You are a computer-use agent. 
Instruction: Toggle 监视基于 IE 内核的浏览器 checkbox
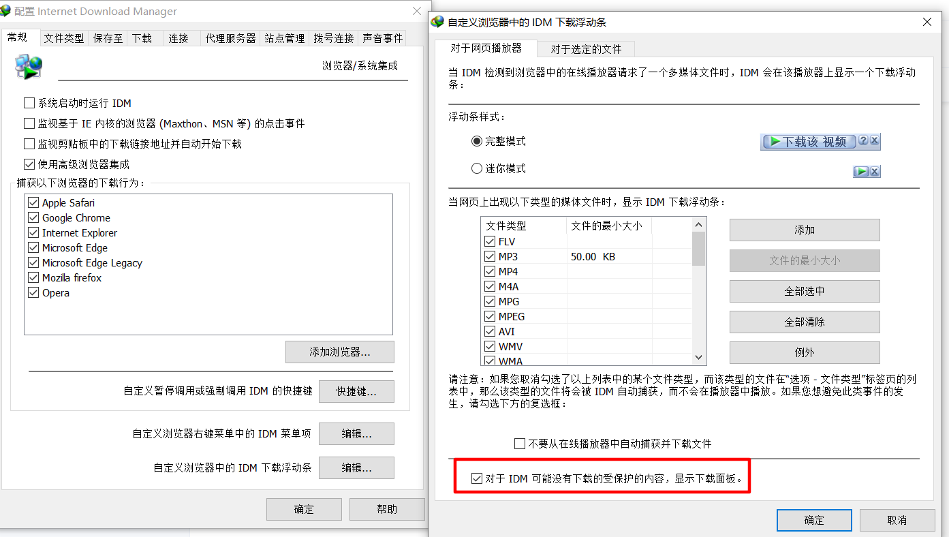pos(29,124)
